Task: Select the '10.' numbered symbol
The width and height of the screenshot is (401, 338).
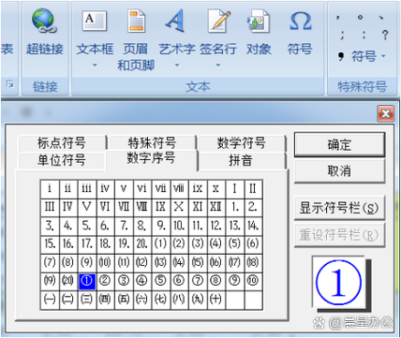Action: pyautogui.click(x=179, y=226)
